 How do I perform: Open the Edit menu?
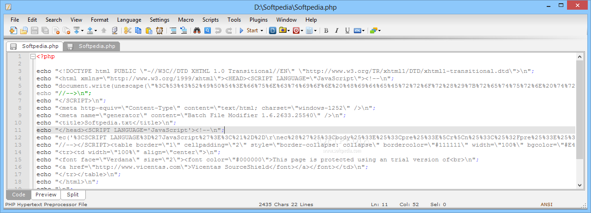coord(32,20)
